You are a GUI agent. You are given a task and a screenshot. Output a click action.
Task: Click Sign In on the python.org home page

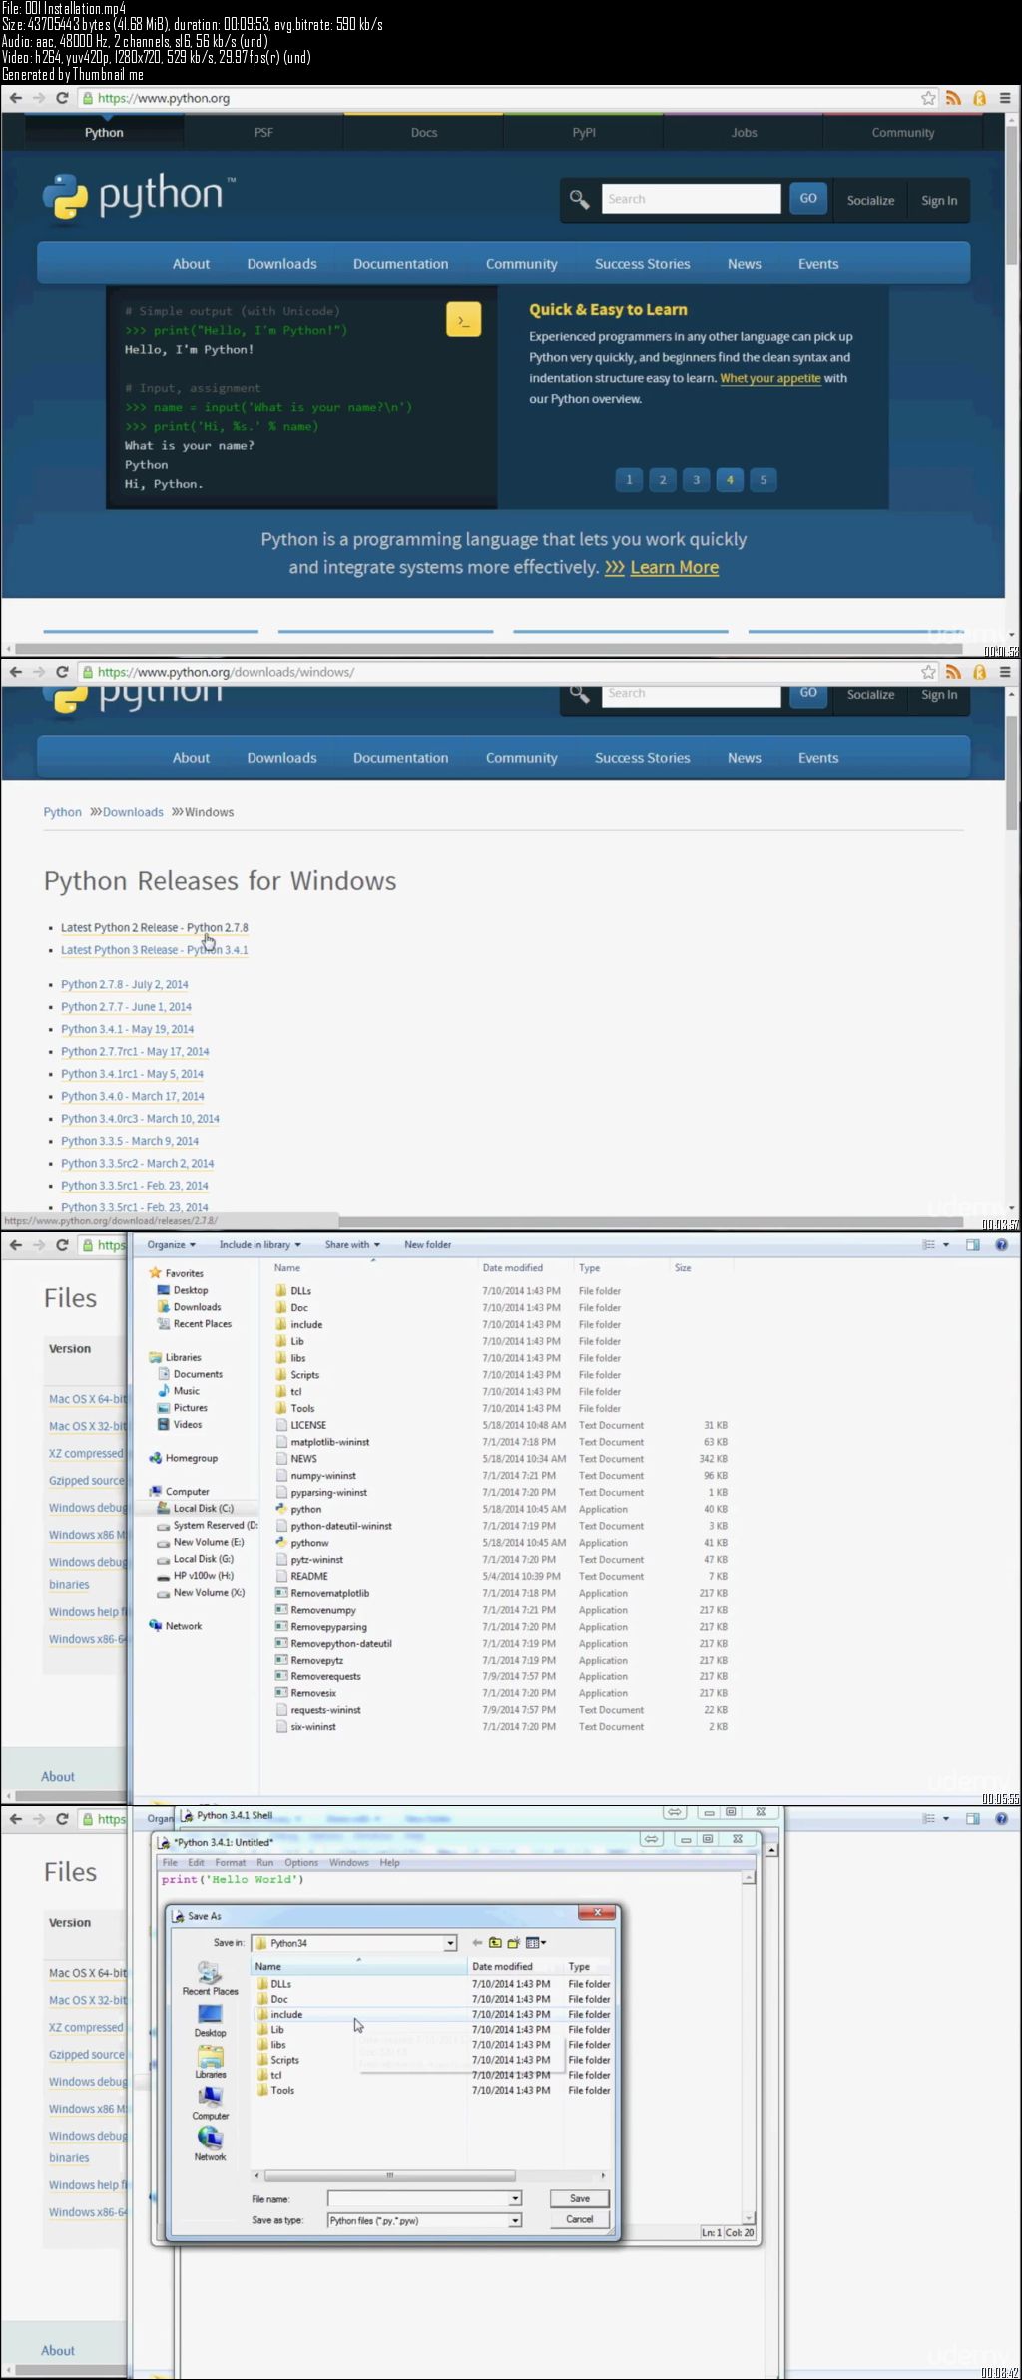[x=939, y=200]
